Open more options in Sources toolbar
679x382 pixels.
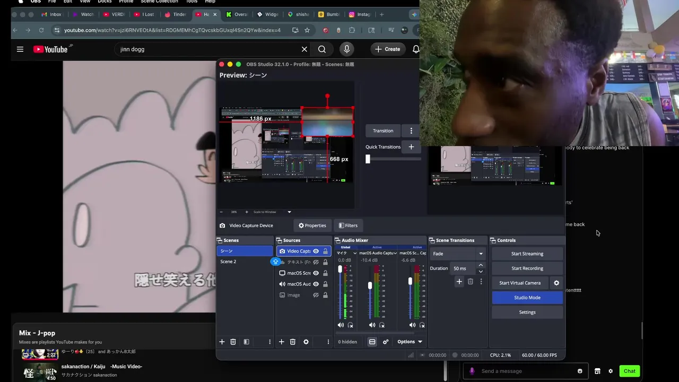click(x=328, y=342)
